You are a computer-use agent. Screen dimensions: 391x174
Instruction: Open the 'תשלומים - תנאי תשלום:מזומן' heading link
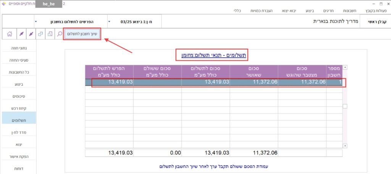coord(212,56)
